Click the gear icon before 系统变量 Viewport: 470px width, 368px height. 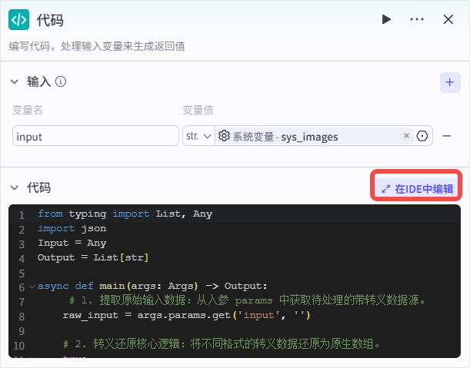pos(224,136)
